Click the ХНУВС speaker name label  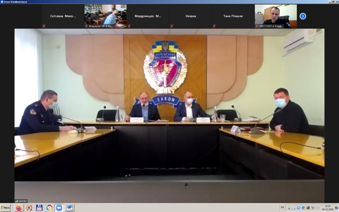pyautogui.click(x=21, y=201)
